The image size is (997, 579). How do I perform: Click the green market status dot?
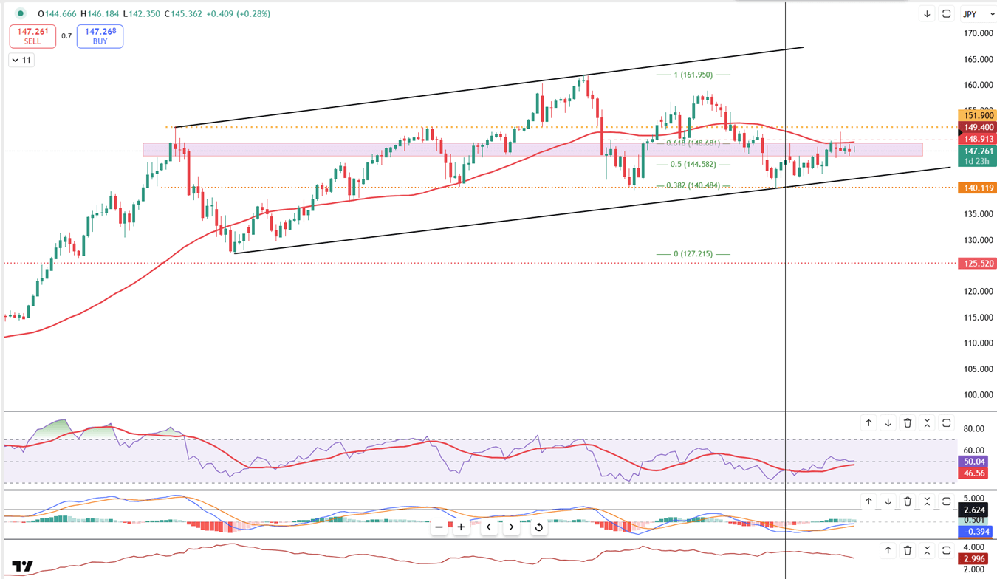pos(21,13)
